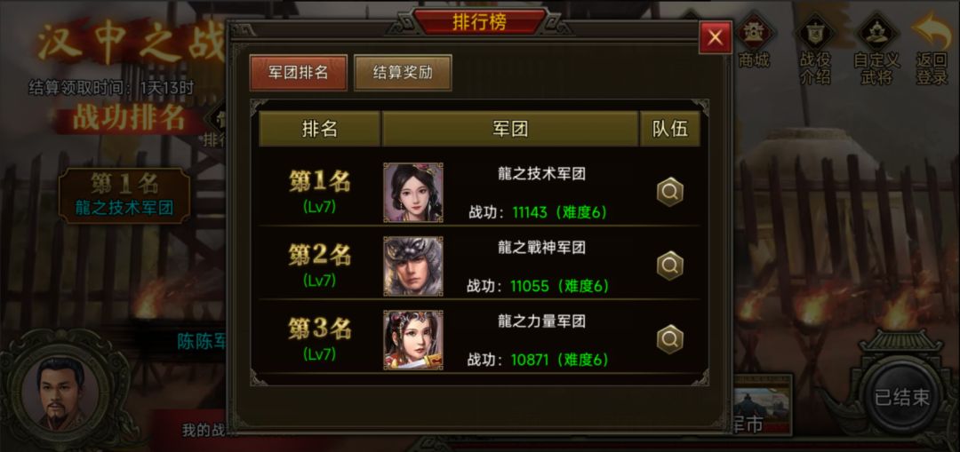Image resolution: width=960 pixels, height=452 pixels.
Task: Open the 商城 shop icon
Action: (754, 42)
